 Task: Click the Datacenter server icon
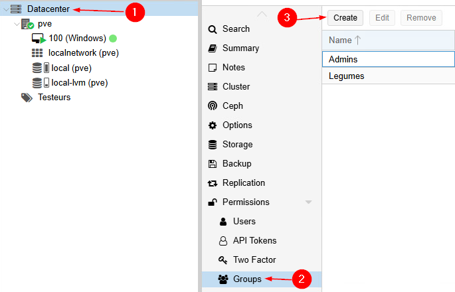point(17,9)
